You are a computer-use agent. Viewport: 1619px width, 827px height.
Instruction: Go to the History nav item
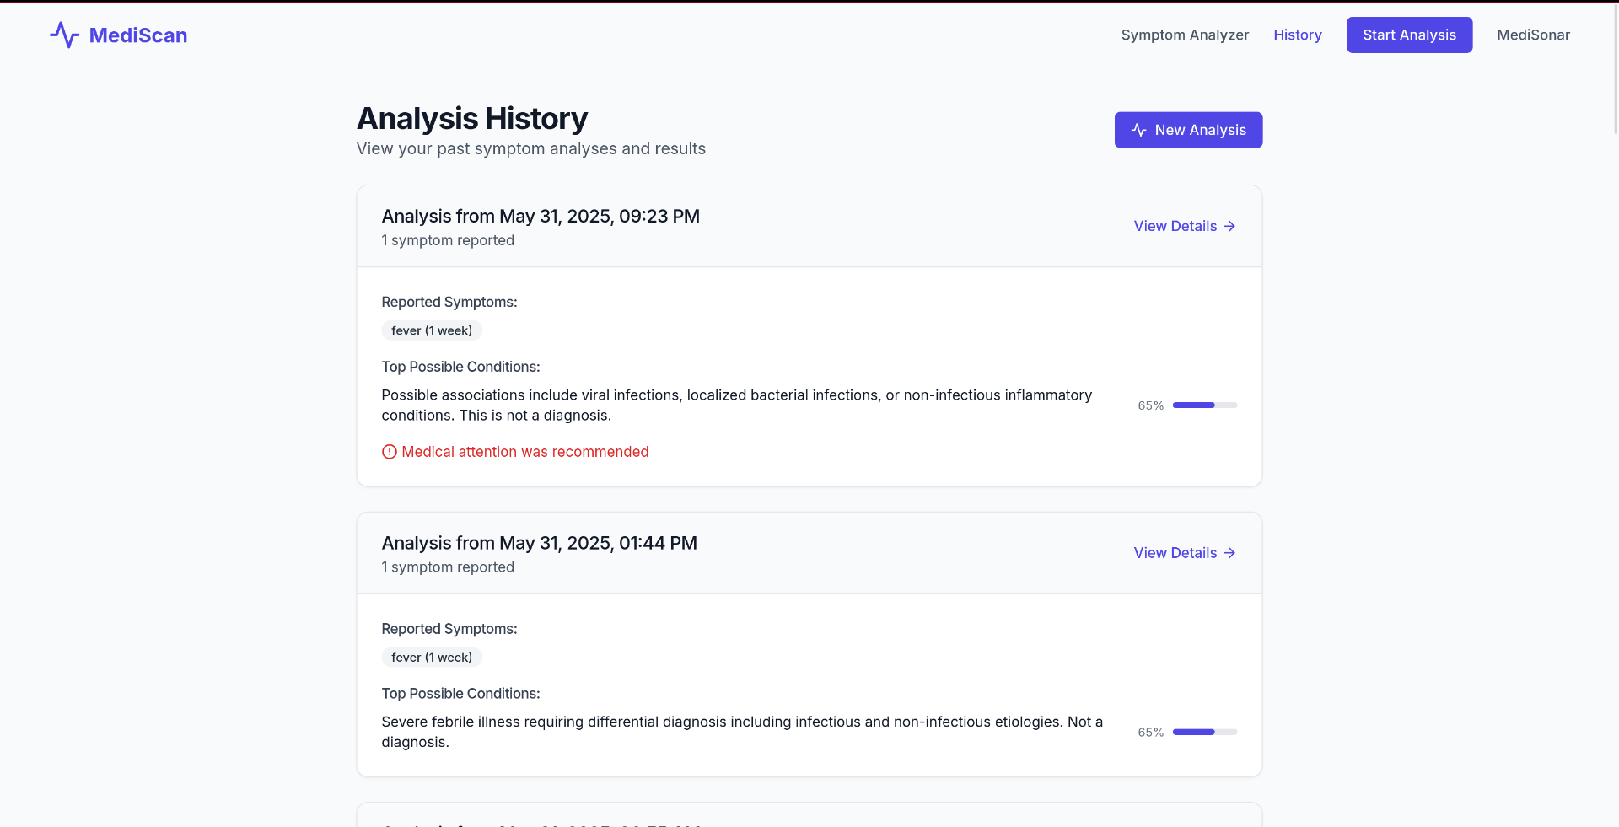coord(1298,35)
